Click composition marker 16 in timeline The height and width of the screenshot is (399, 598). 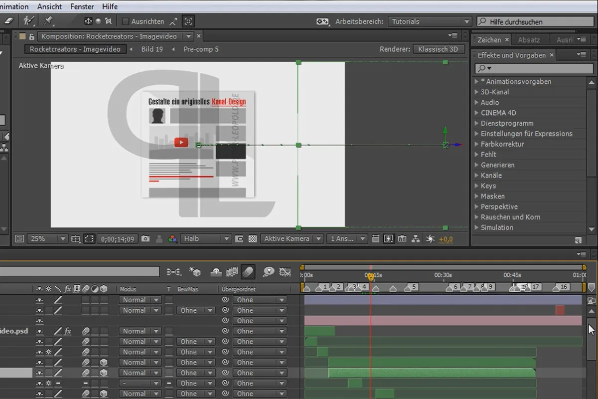pos(561,287)
